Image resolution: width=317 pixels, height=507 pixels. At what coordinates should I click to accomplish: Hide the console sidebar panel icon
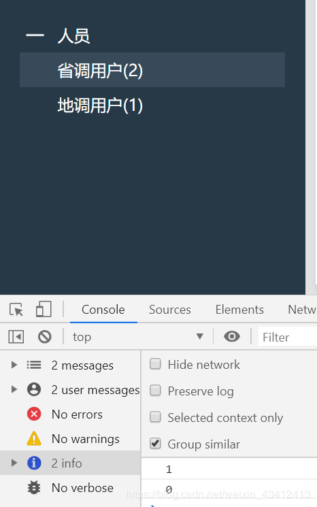pyautogui.click(x=16, y=337)
